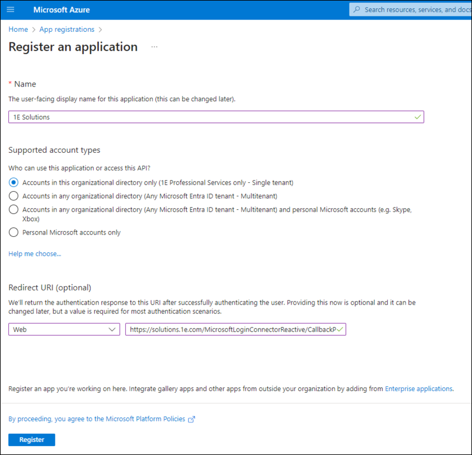Open the Enterprise applications link

(x=418, y=389)
